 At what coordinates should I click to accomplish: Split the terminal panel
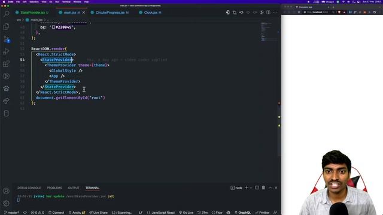coord(257,188)
